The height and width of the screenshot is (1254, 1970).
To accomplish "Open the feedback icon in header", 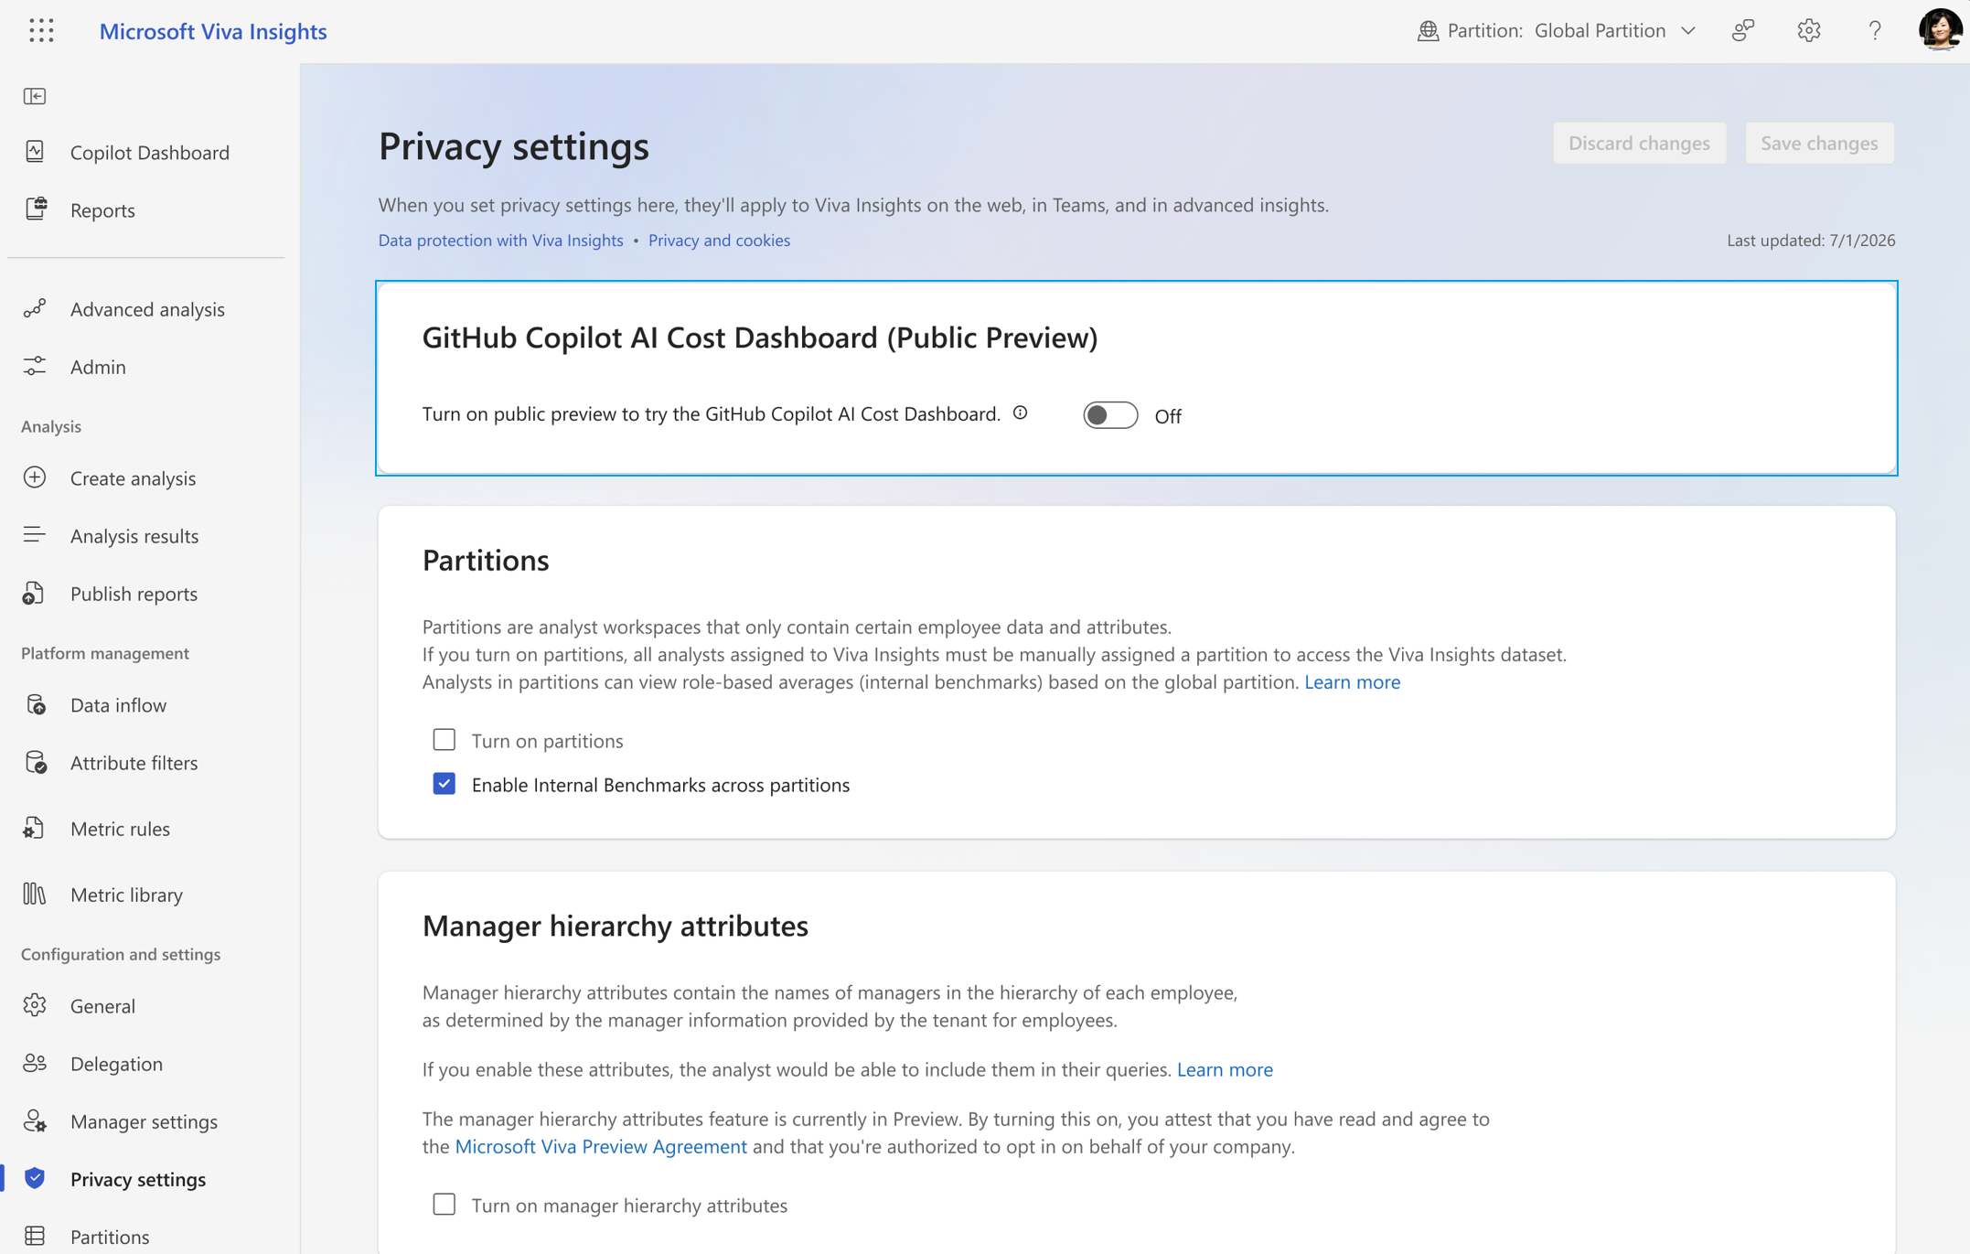I will (x=1742, y=30).
